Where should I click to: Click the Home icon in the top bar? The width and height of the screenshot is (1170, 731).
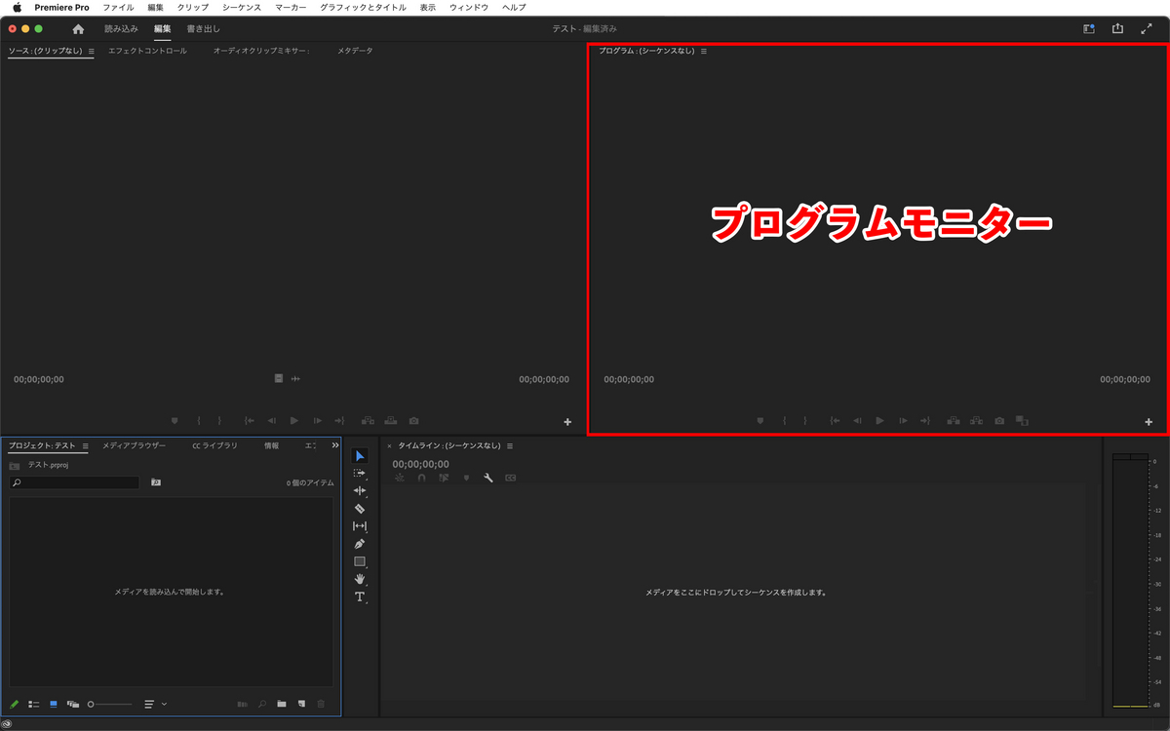pos(78,29)
